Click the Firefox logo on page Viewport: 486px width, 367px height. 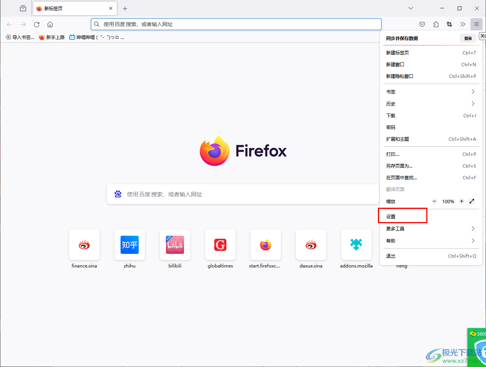[x=243, y=151]
